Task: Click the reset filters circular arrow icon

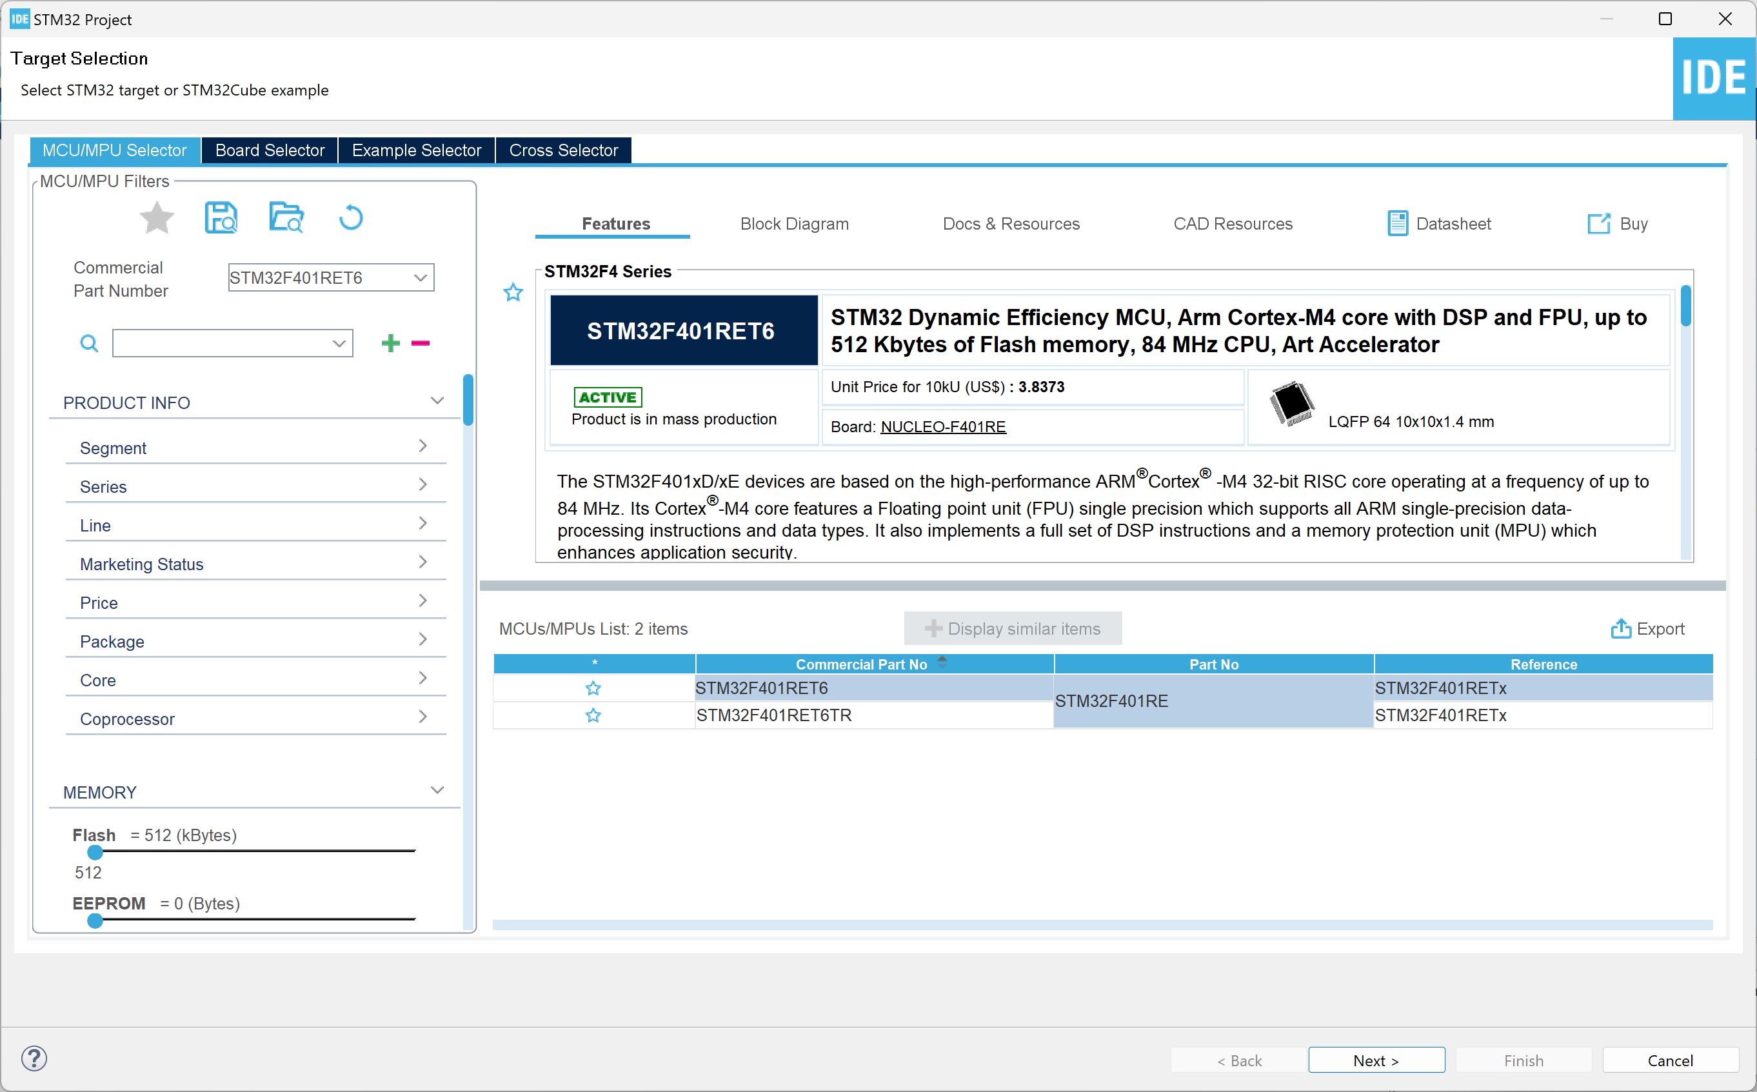Action: (x=351, y=218)
